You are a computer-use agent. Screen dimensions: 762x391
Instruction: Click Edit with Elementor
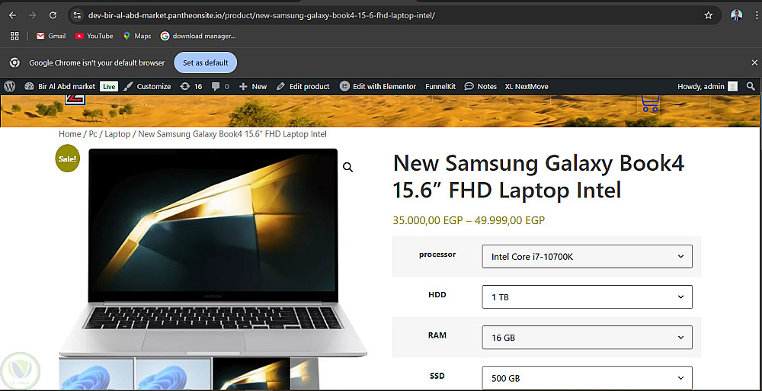click(378, 87)
